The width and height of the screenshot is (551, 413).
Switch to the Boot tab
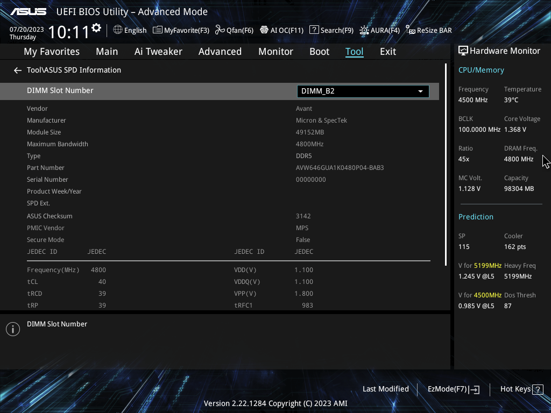click(320, 52)
